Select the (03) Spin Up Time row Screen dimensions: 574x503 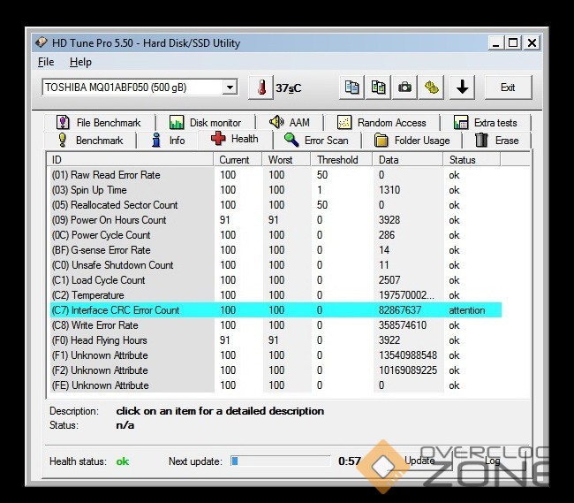(x=275, y=190)
